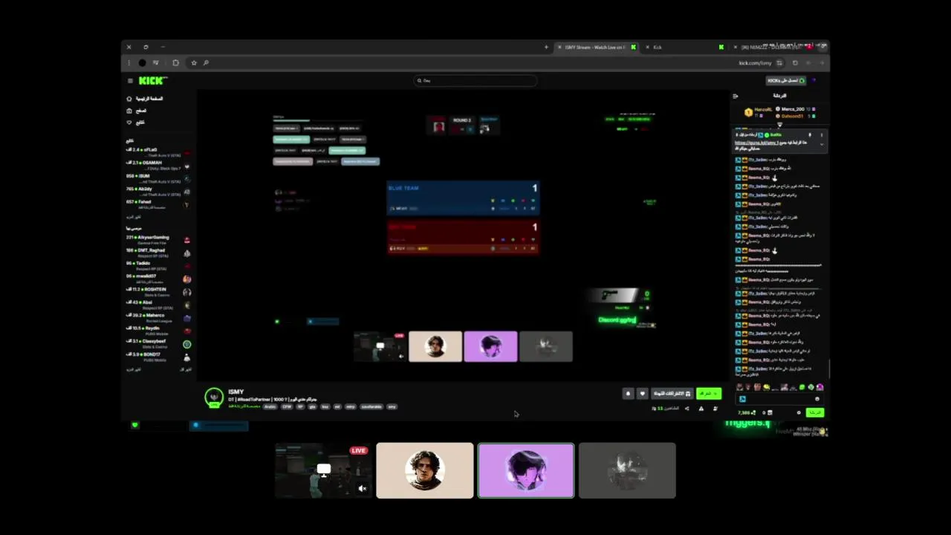The width and height of the screenshot is (951, 535).
Task: Select the Arabic stream tag
Action: point(270,406)
